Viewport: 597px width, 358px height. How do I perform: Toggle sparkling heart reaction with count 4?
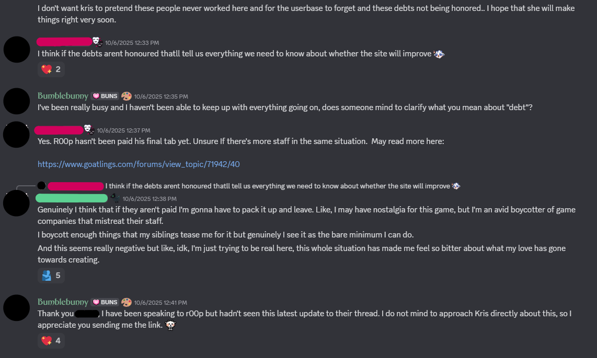click(x=51, y=341)
